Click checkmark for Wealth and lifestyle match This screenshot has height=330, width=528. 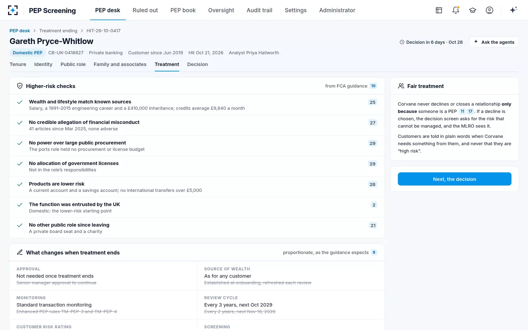(20, 102)
